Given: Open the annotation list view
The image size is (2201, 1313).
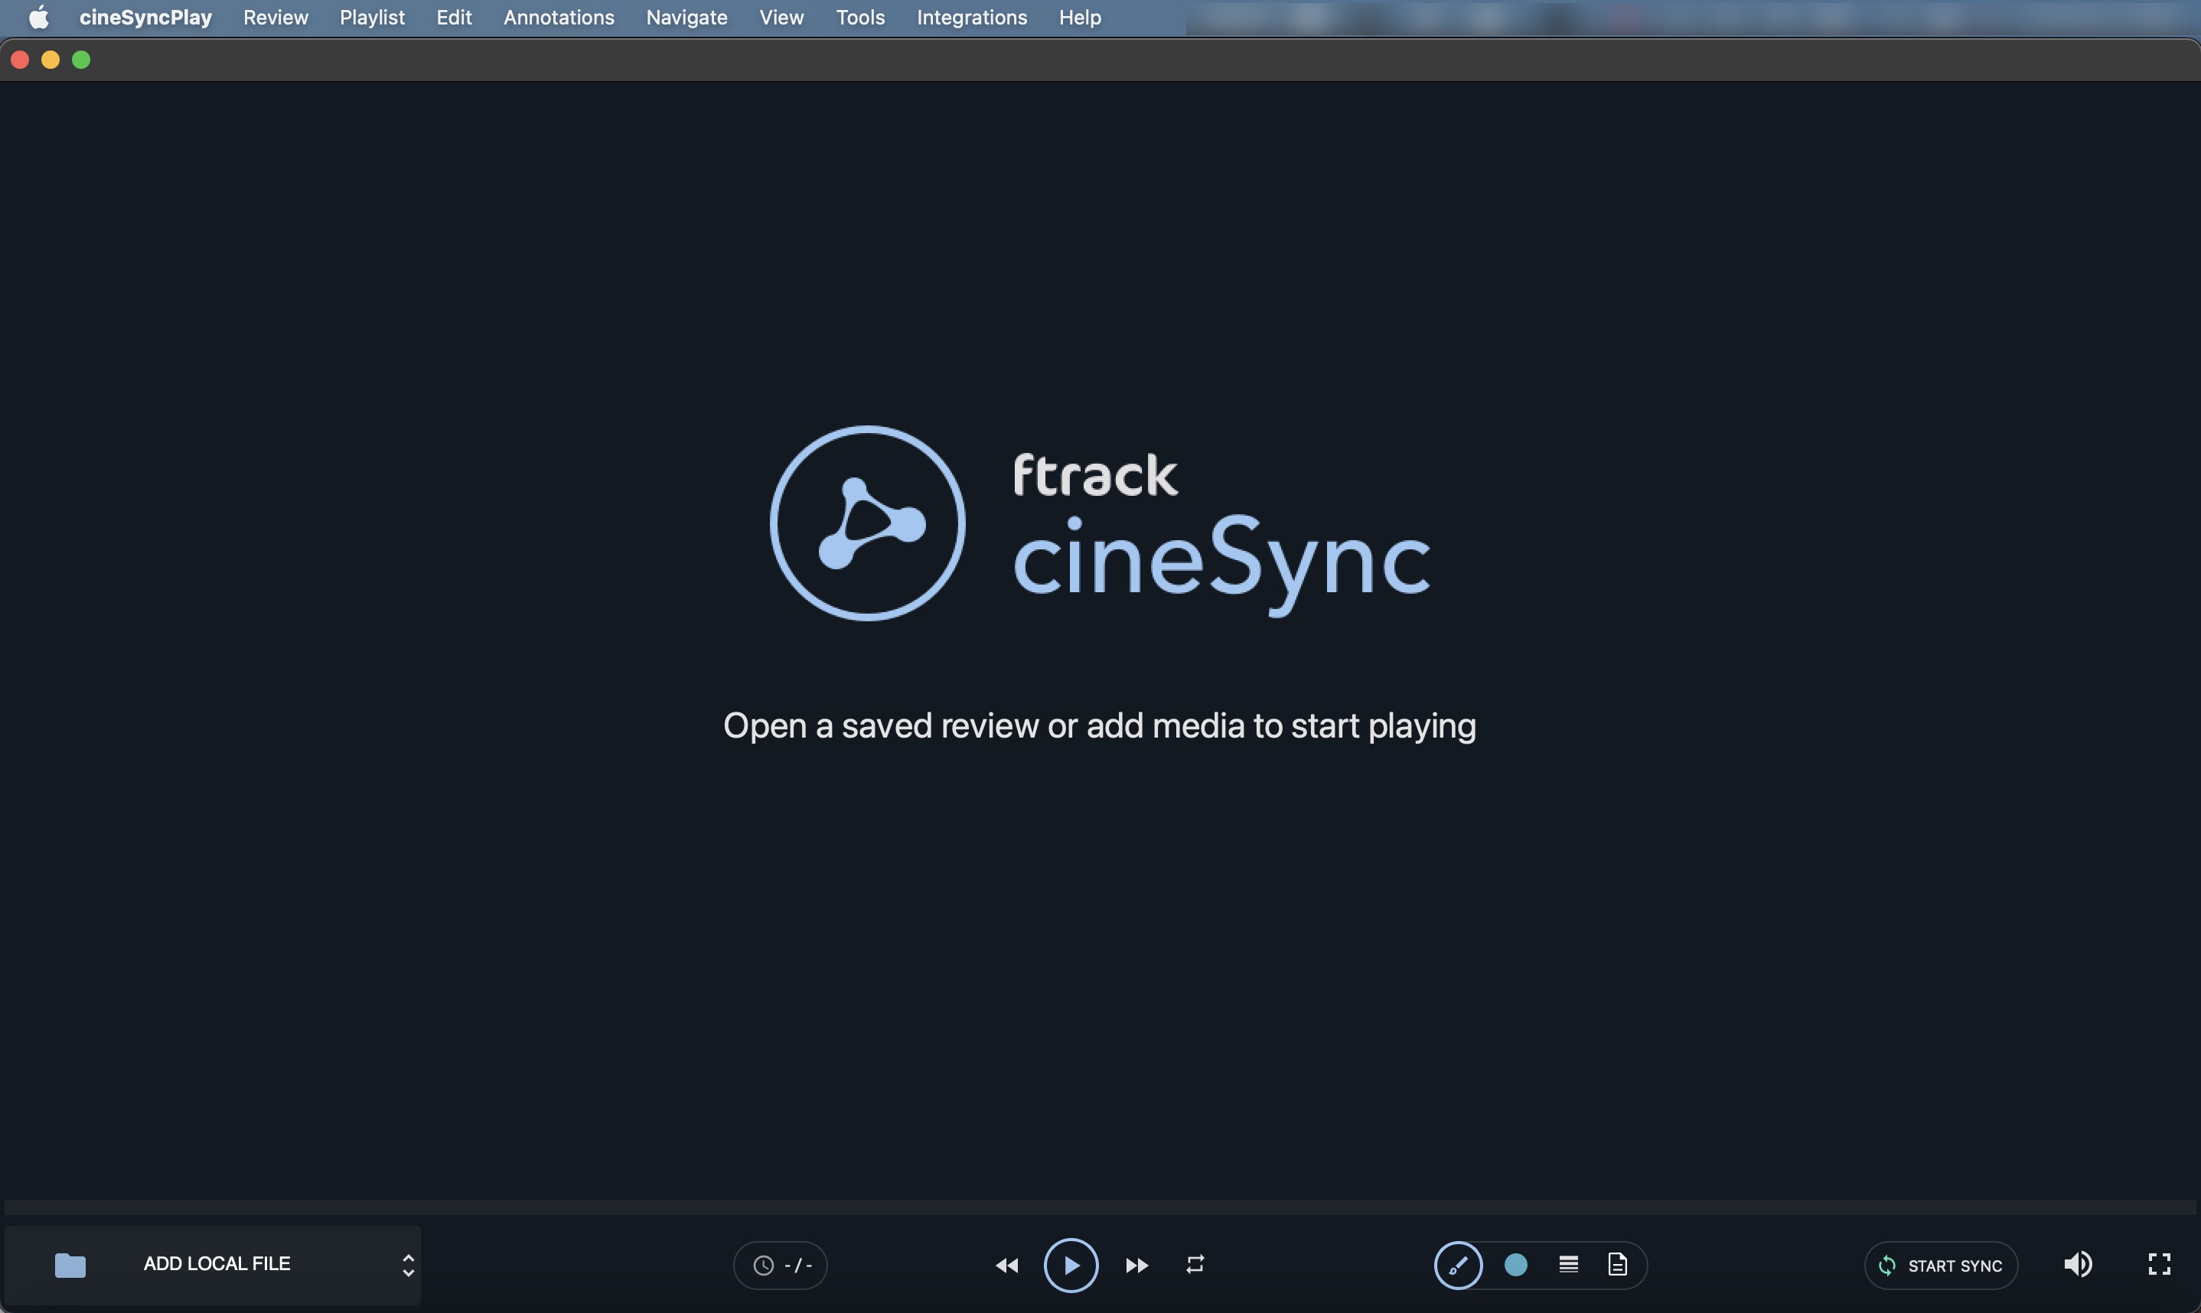Looking at the screenshot, I should click(x=1567, y=1264).
